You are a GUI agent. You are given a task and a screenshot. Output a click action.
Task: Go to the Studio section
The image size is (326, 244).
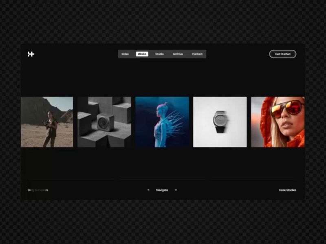pyautogui.click(x=159, y=54)
